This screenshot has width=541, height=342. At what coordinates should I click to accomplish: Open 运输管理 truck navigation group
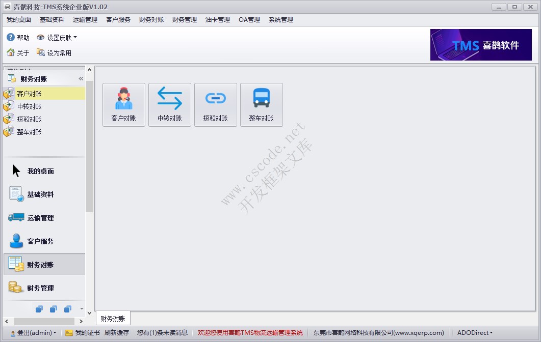[x=44, y=218]
